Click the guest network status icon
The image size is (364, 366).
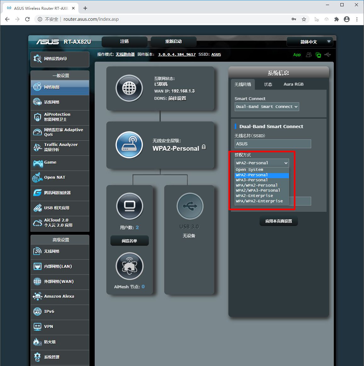point(309,55)
